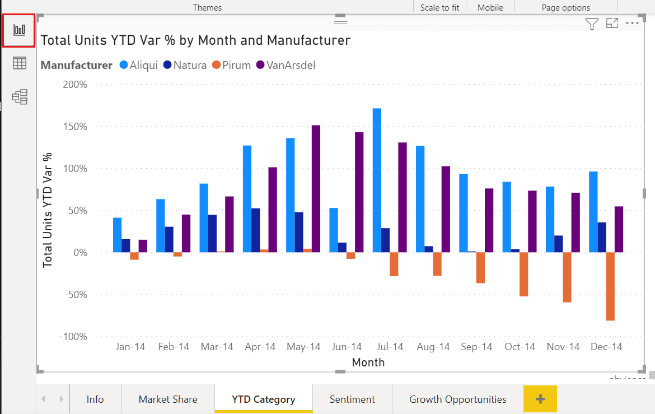Open the Sentiment page tab
Screen dimensions: 655x414
352,399
